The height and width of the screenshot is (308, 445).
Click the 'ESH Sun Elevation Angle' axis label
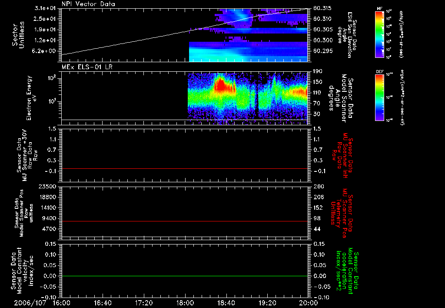[347, 35]
